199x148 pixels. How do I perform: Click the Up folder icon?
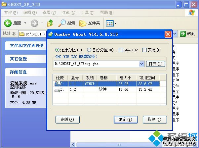pyautogui.click(x=50, y=23)
